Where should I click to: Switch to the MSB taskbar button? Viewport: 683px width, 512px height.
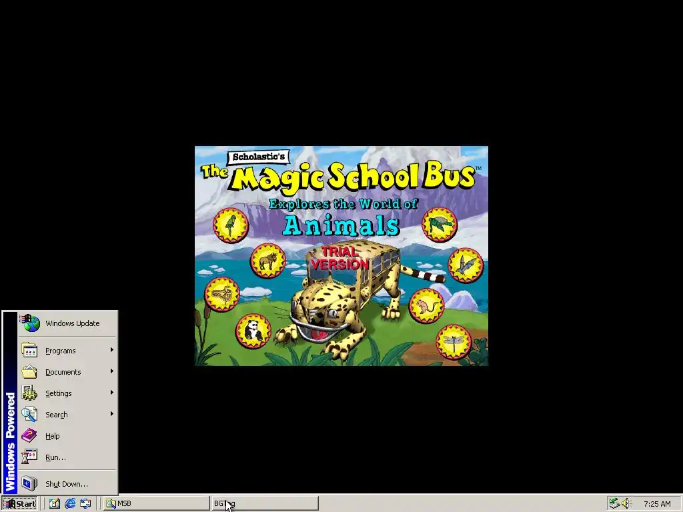point(156,504)
